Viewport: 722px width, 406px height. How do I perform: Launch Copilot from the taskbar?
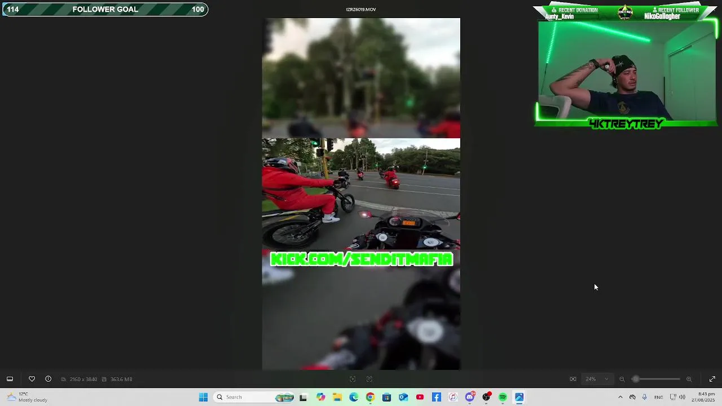(x=320, y=397)
